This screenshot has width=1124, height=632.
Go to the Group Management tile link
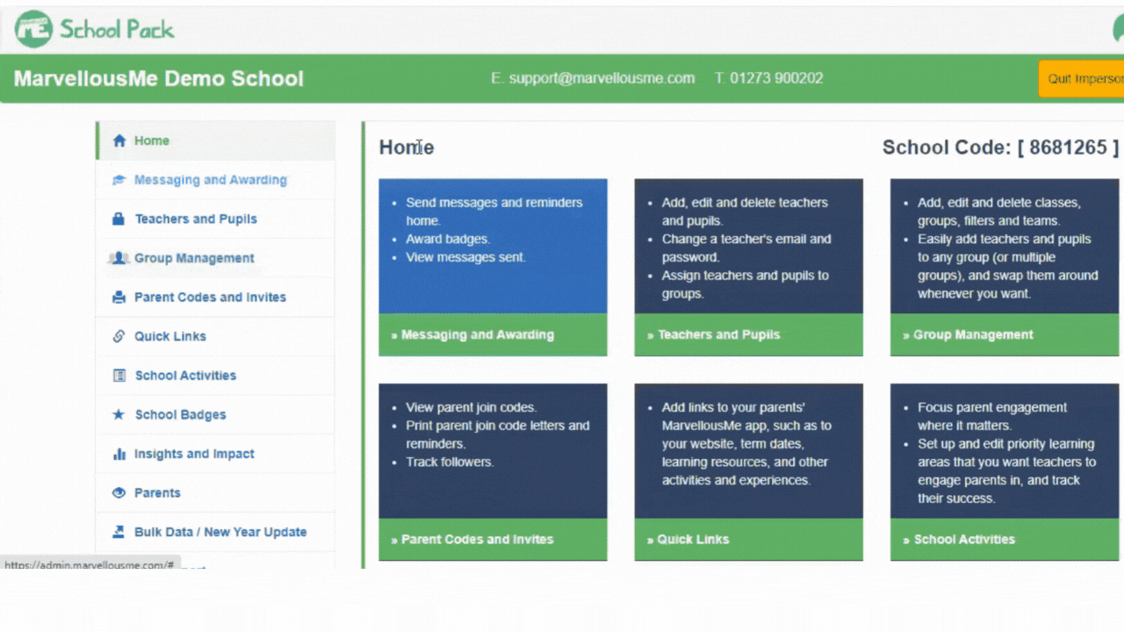point(972,334)
